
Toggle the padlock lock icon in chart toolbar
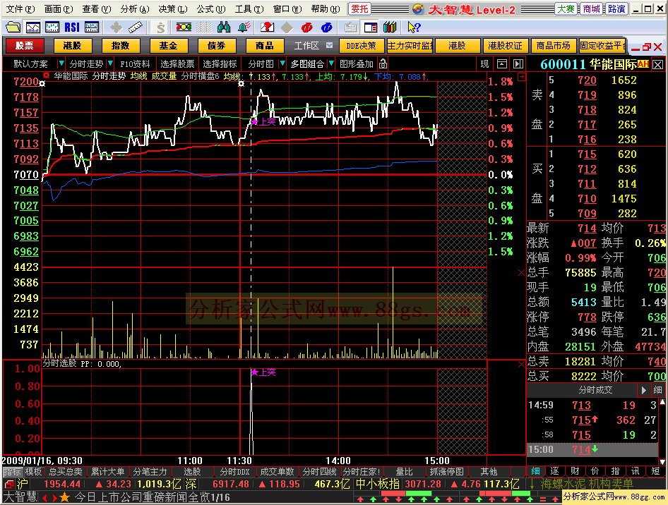(383, 63)
